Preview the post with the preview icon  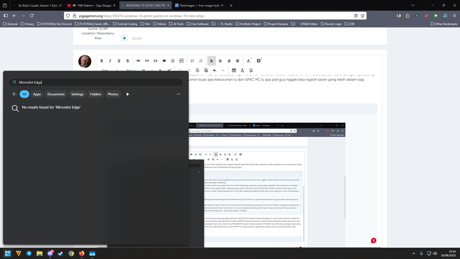(x=251, y=70)
